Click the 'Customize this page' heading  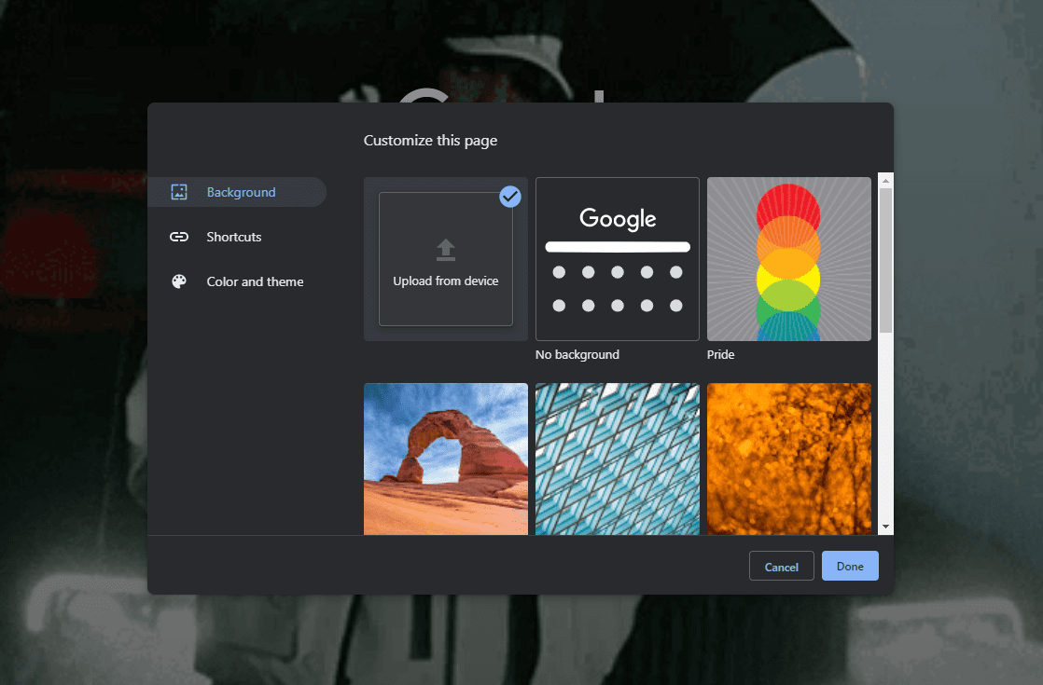coord(430,141)
